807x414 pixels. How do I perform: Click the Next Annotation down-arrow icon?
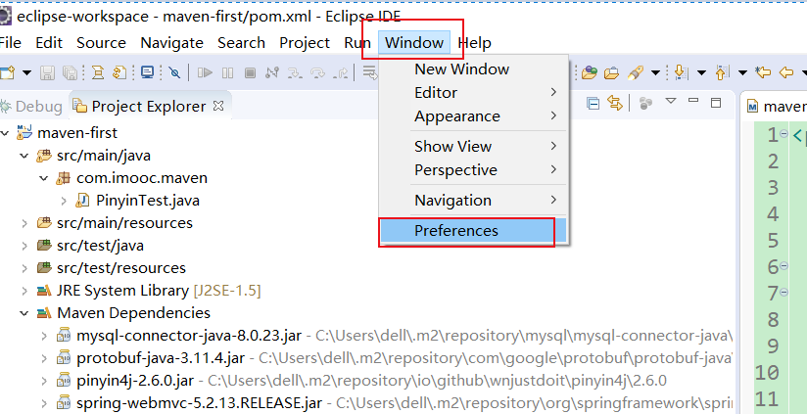point(681,72)
